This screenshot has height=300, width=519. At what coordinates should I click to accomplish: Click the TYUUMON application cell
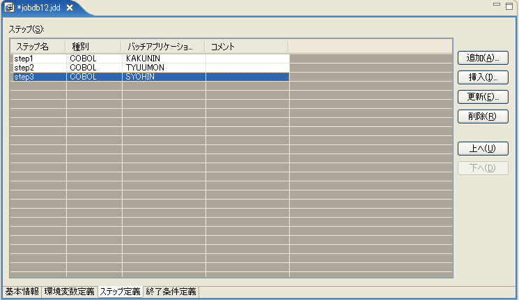(x=164, y=68)
